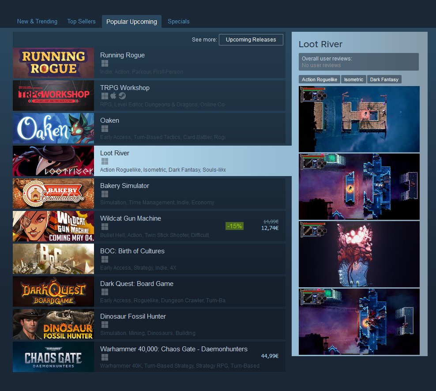View fourth Loot River screenshot at panel bottom
Viewport: 436px width, 391px height.
click(359, 322)
